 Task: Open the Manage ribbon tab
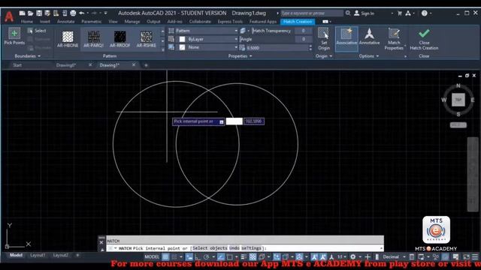pyautogui.click(x=132, y=22)
